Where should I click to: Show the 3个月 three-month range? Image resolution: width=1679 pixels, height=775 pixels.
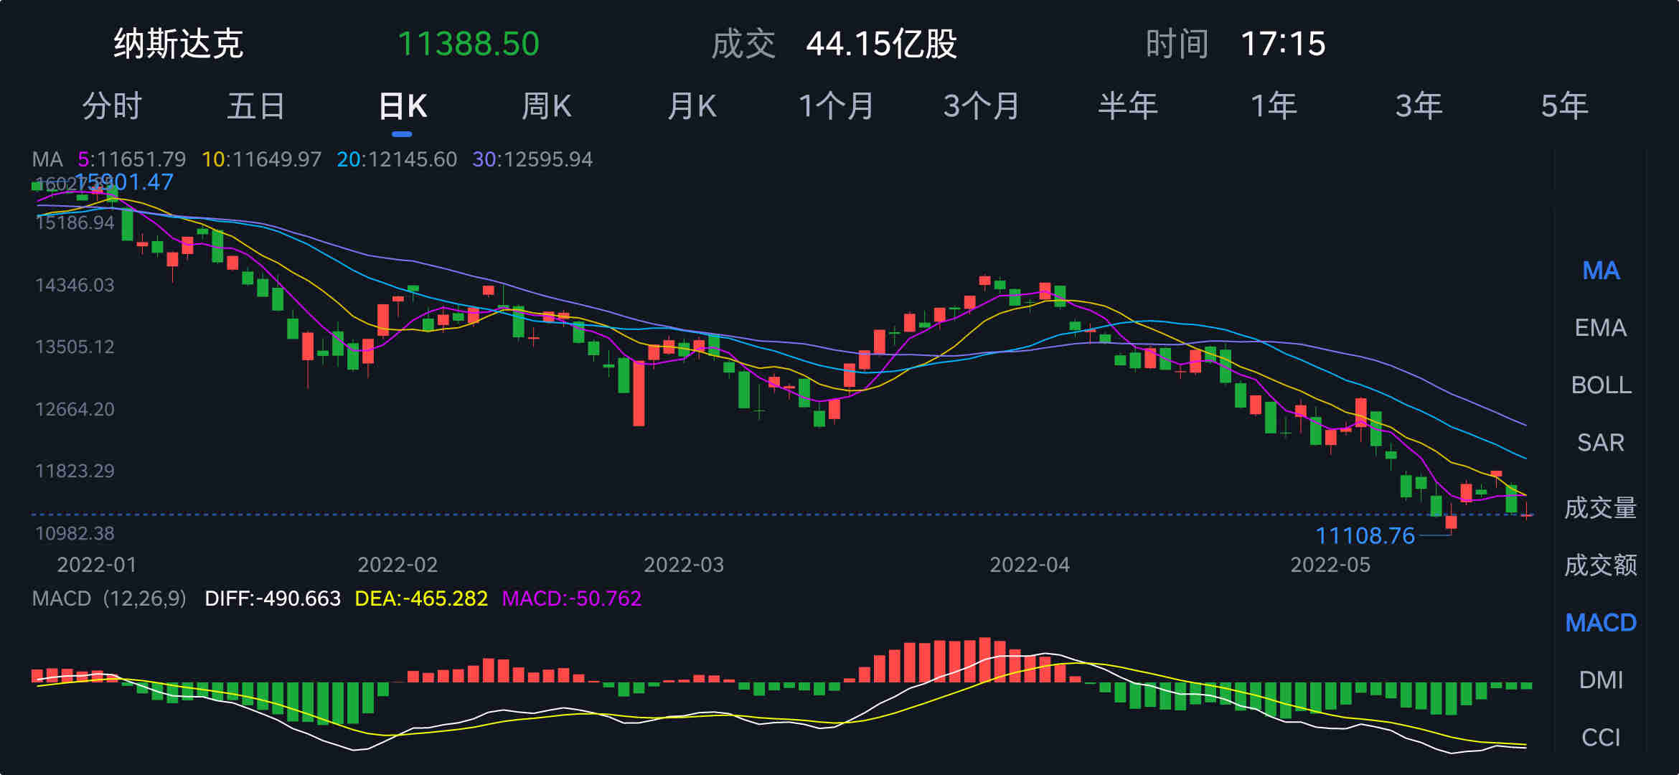click(x=982, y=106)
